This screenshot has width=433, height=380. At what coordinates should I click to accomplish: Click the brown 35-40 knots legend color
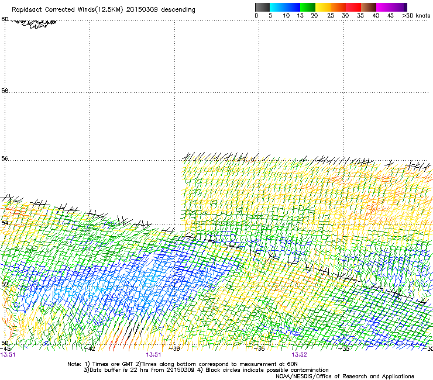point(369,7)
